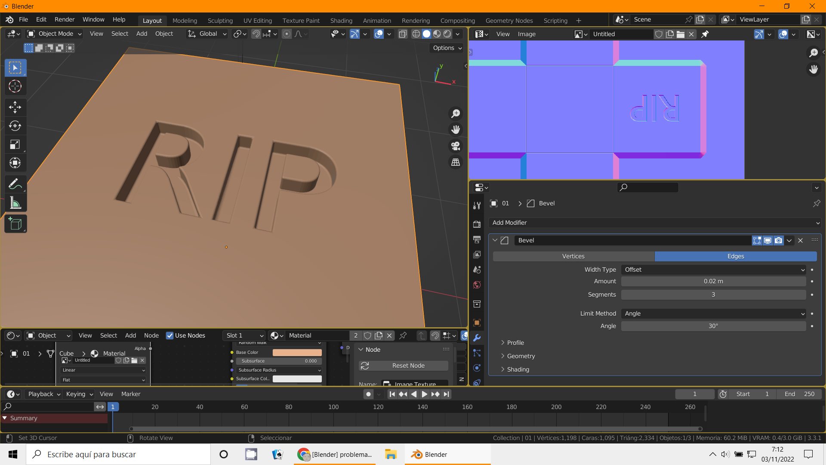The height and width of the screenshot is (465, 826).
Task: Select the Move tool in the toolbar
Action: pyautogui.click(x=15, y=107)
